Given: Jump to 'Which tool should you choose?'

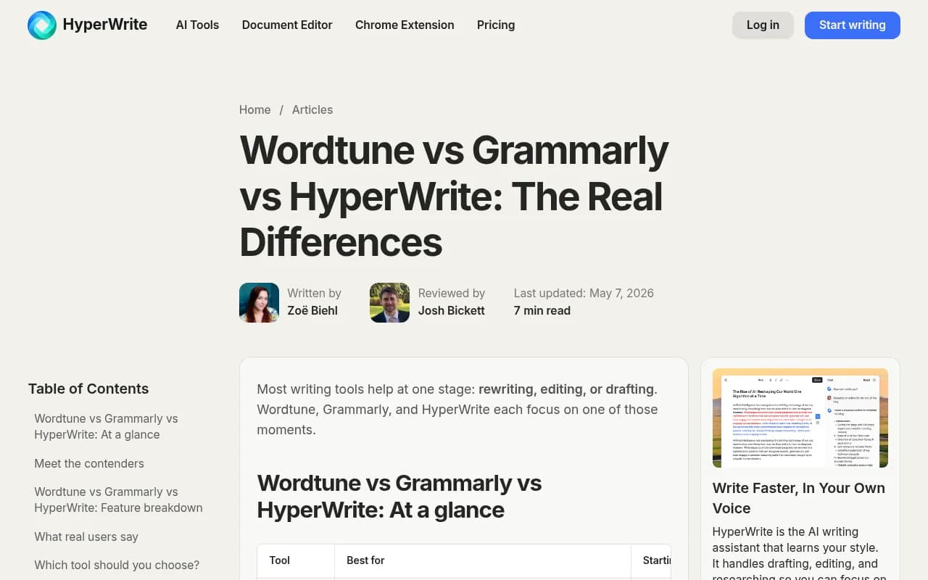Looking at the screenshot, I should pos(117,565).
